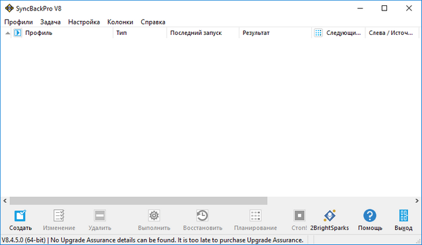Click the SyncBackPro logo in title bar
The image size is (422, 245).
9,9
